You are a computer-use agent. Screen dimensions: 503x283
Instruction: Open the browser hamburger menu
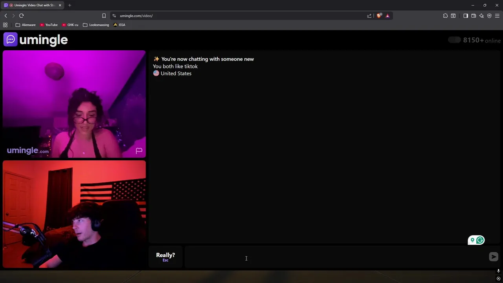point(497,16)
